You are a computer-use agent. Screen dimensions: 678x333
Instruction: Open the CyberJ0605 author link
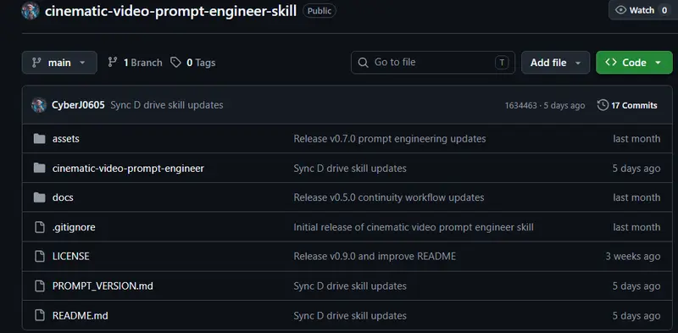78,105
